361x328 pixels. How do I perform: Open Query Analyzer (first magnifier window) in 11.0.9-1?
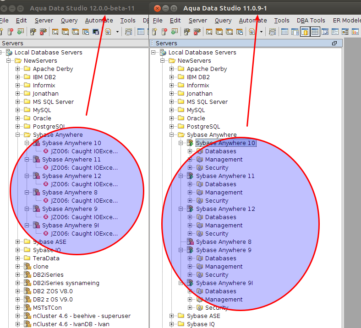tap(209, 32)
